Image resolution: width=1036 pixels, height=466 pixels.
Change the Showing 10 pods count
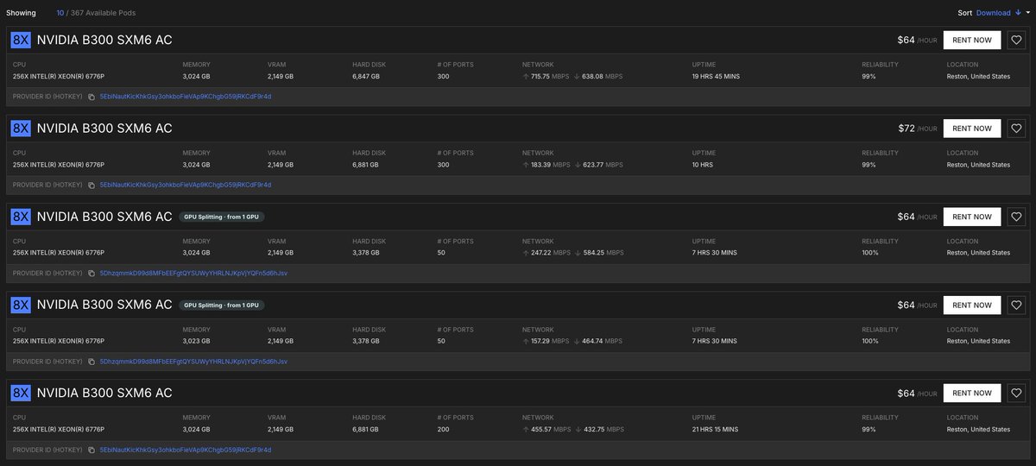pos(60,13)
